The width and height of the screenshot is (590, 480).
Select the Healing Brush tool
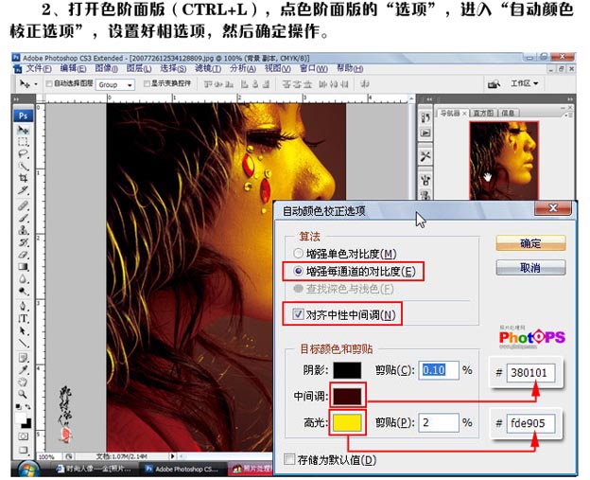click(23, 205)
